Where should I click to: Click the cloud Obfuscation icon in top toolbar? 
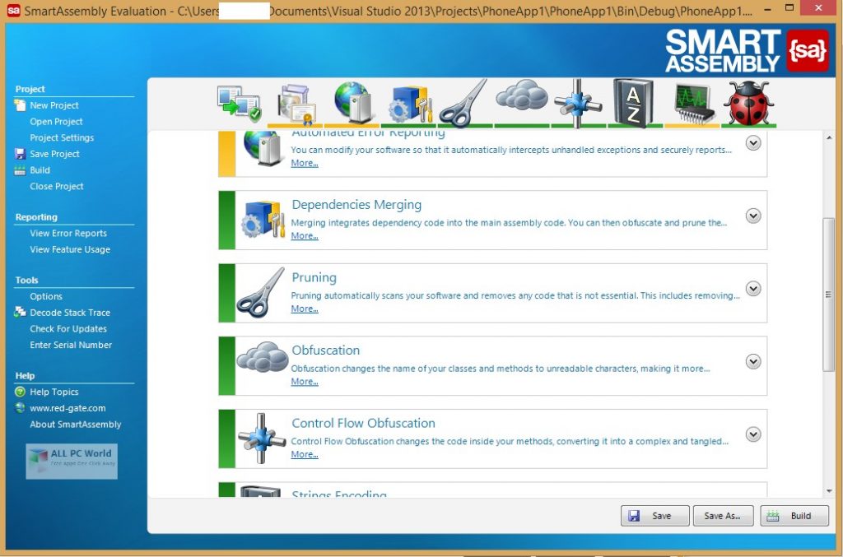click(x=521, y=99)
